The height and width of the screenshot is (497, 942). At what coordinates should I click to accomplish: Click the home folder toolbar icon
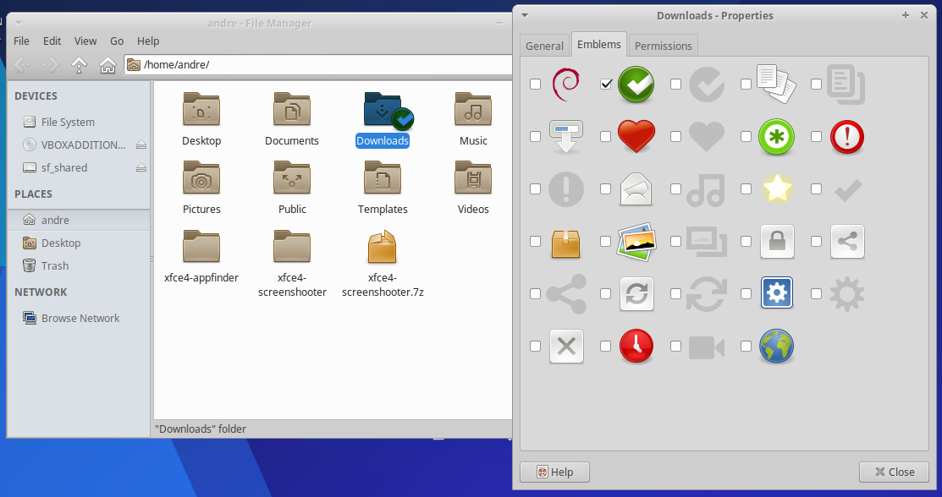point(107,64)
